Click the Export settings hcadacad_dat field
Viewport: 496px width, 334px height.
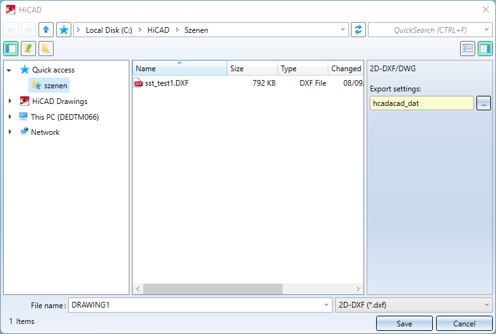coord(422,103)
